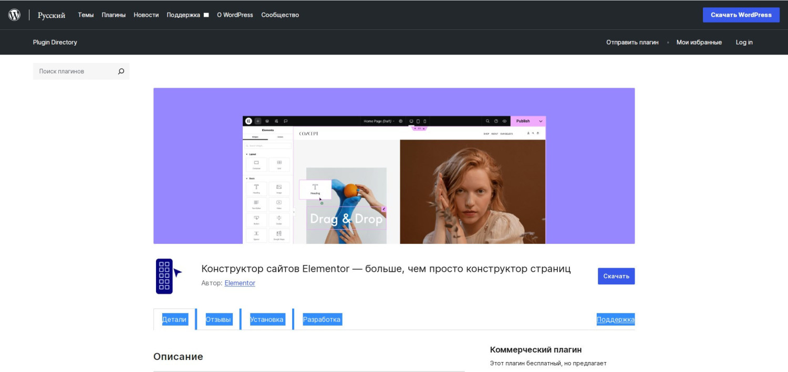Switch to the Отзывы tab

pos(219,319)
